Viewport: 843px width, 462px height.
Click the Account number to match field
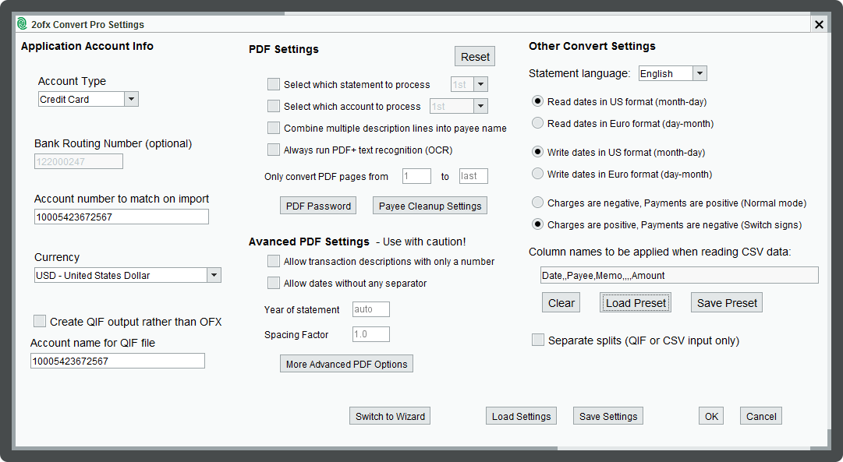click(x=122, y=217)
